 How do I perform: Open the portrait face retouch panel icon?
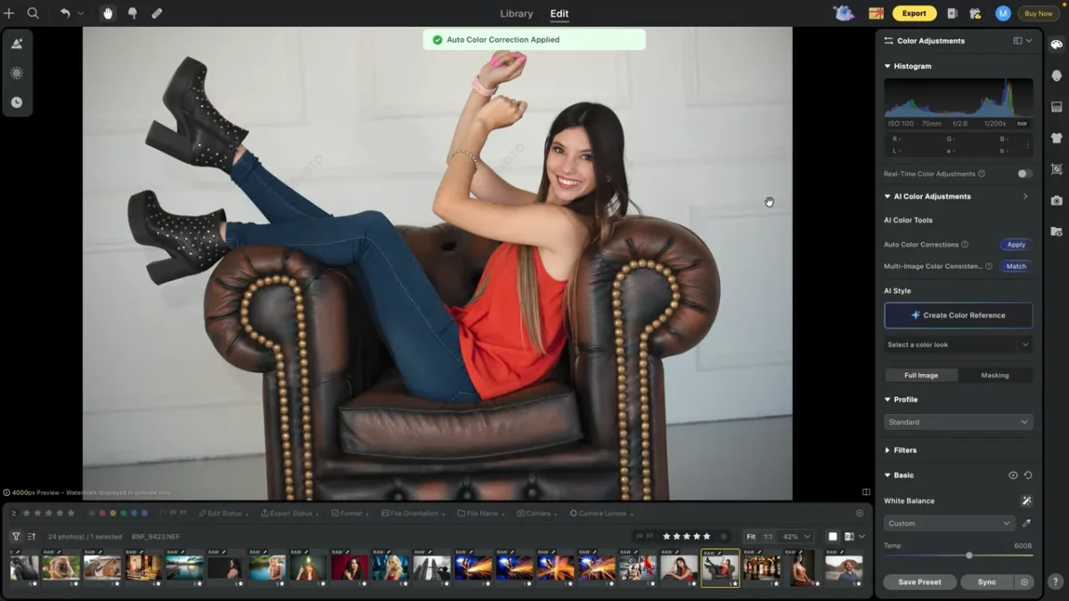tap(1057, 76)
